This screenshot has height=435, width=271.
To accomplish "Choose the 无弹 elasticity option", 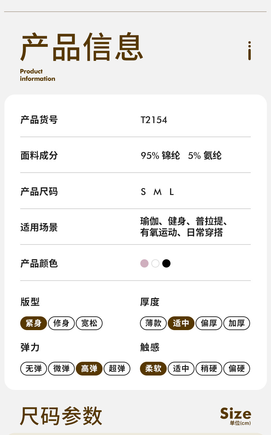I will pos(34,369).
